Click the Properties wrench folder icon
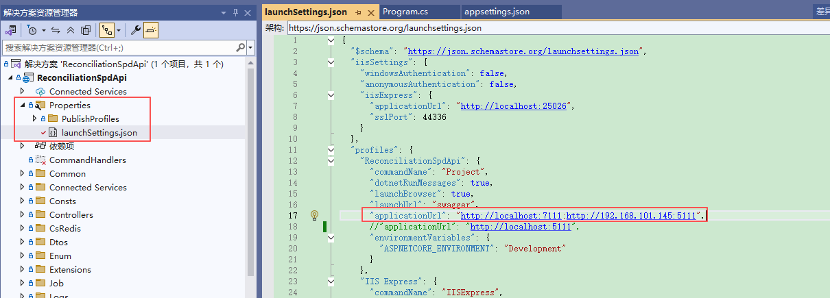This screenshot has width=830, height=298. click(x=40, y=105)
